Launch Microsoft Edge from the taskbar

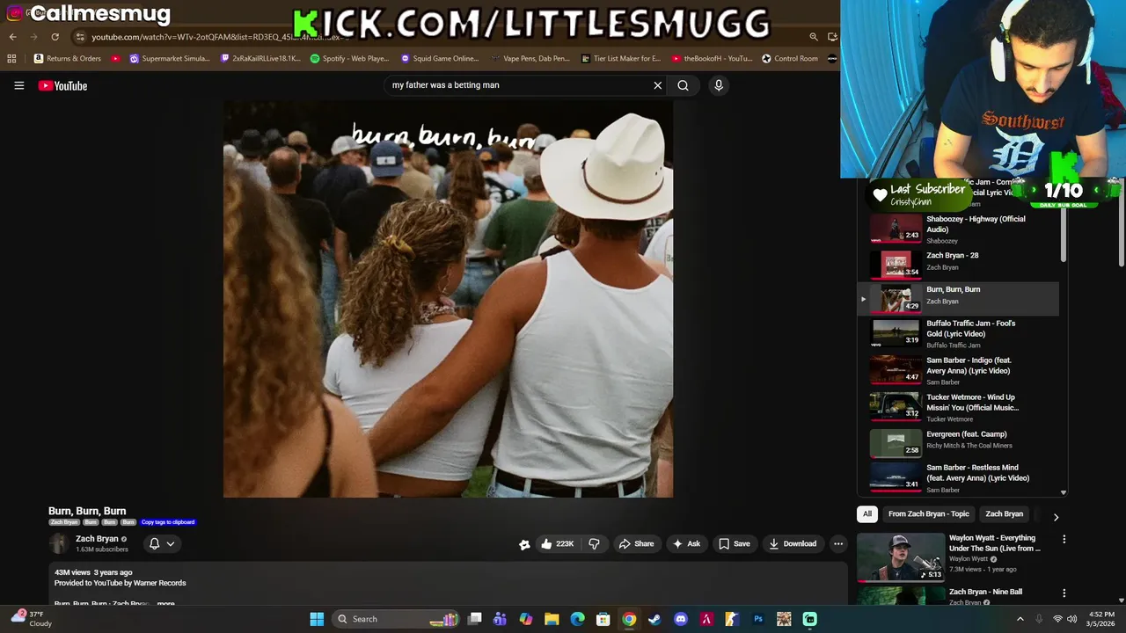(577, 619)
